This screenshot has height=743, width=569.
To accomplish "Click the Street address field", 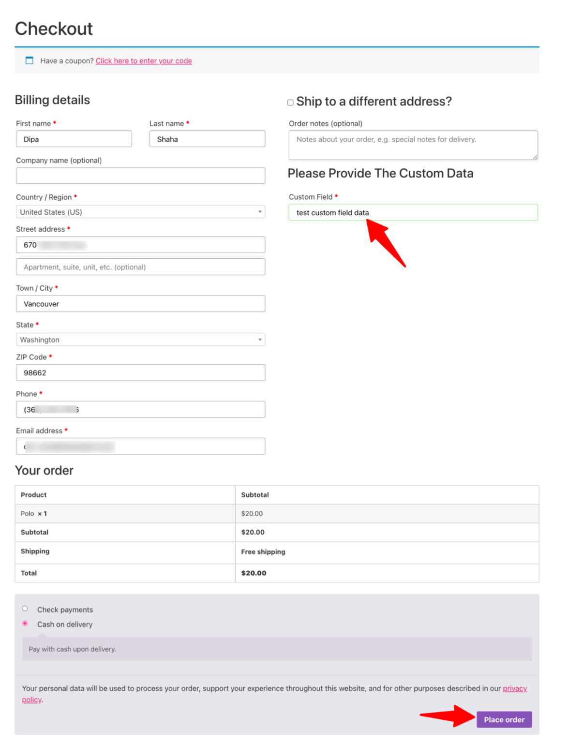I will (x=140, y=244).
